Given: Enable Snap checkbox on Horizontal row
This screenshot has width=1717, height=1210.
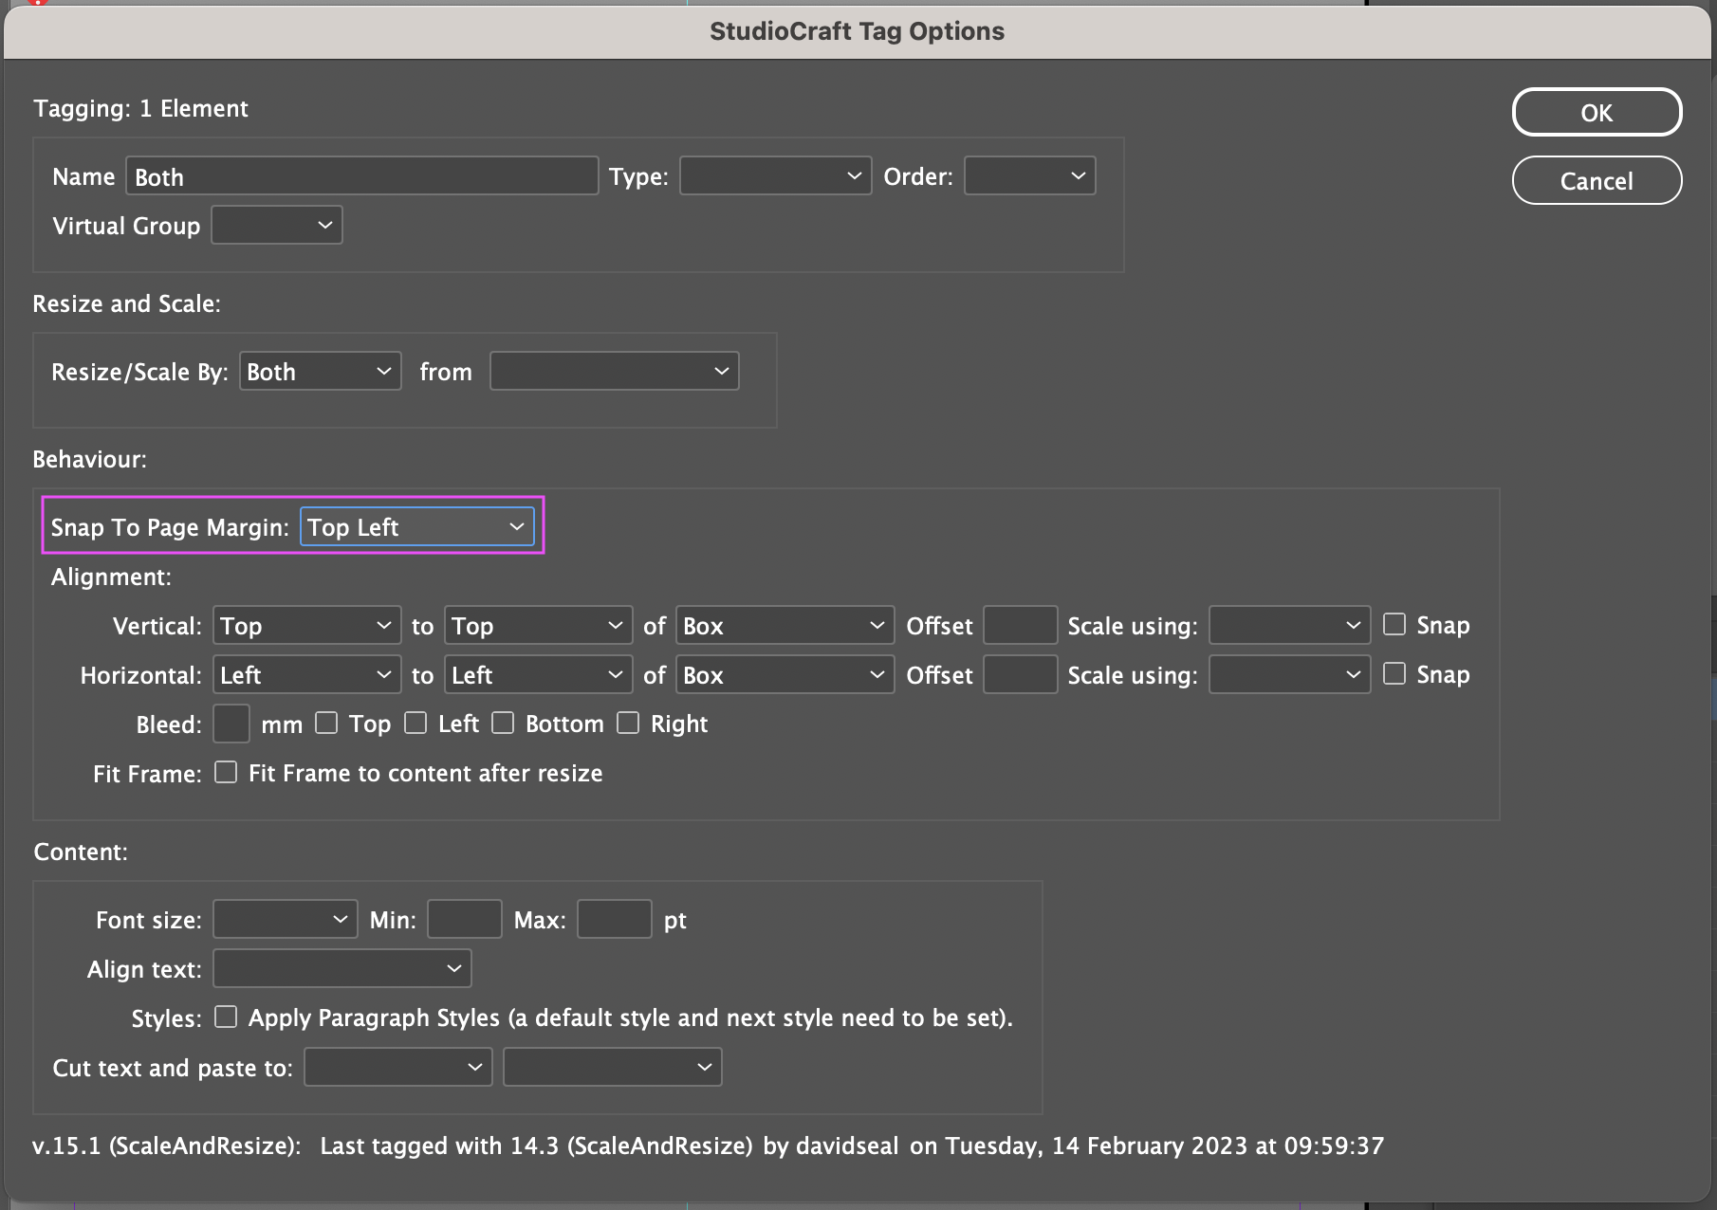Looking at the screenshot, I should tap(1394, 673).
